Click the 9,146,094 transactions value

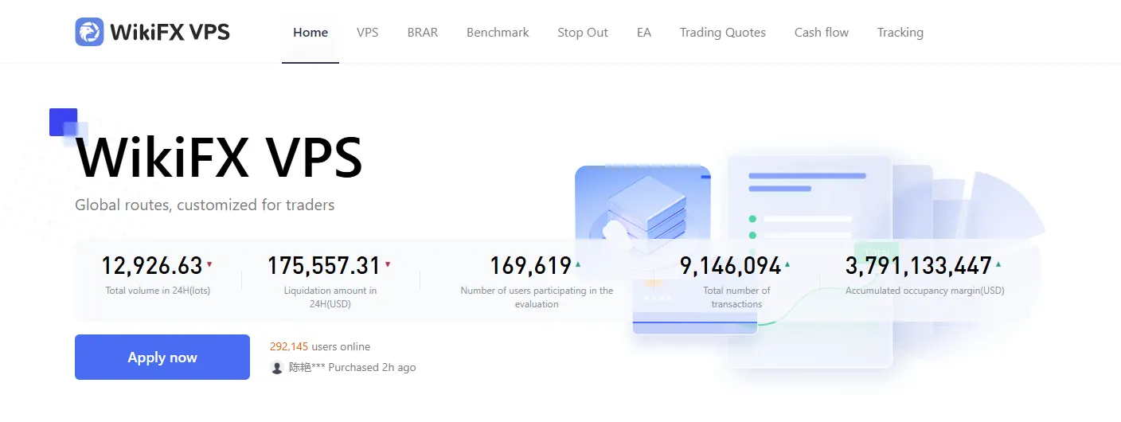tap(730, 265)
